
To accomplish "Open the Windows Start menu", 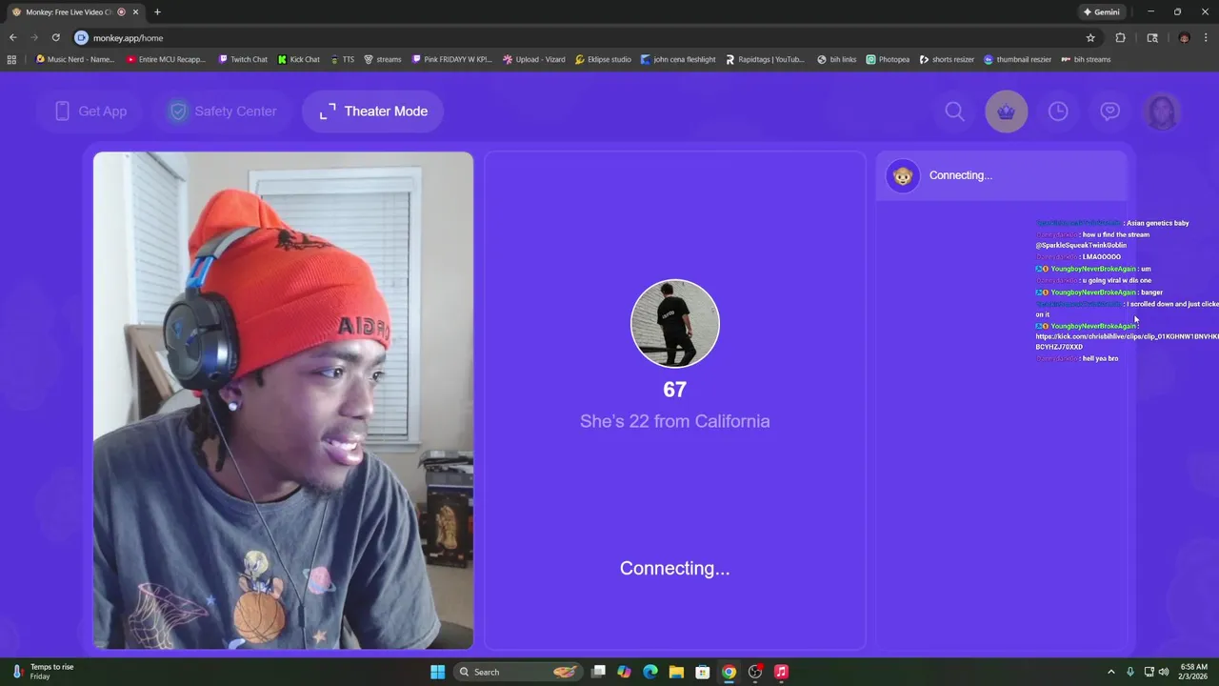I will 437,672.
